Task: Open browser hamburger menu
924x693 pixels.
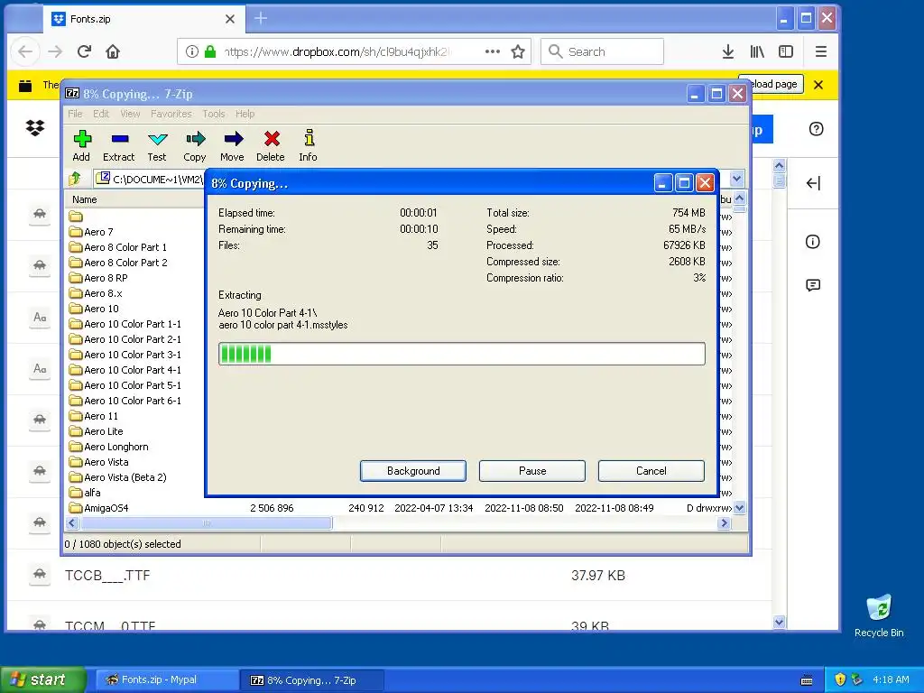Action: point(821,51)
